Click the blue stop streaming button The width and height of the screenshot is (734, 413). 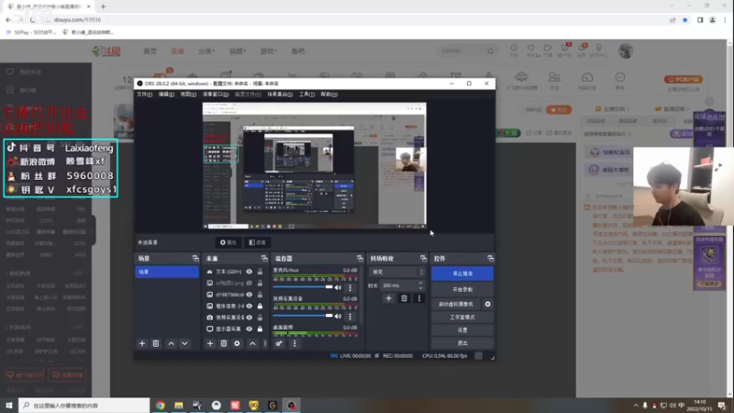[462, 273]
